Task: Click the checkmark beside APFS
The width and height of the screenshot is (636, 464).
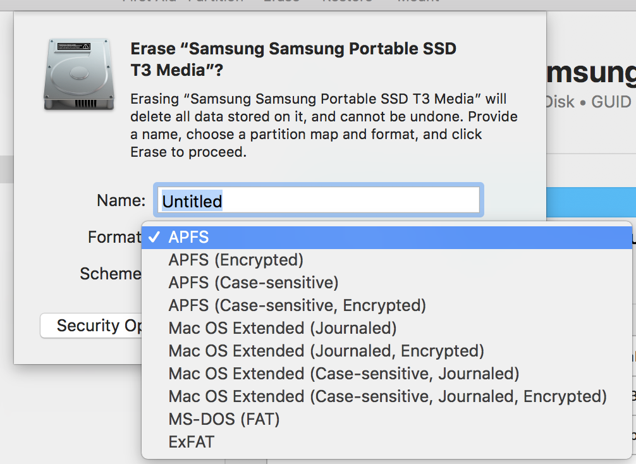Action: click(154, 237)
